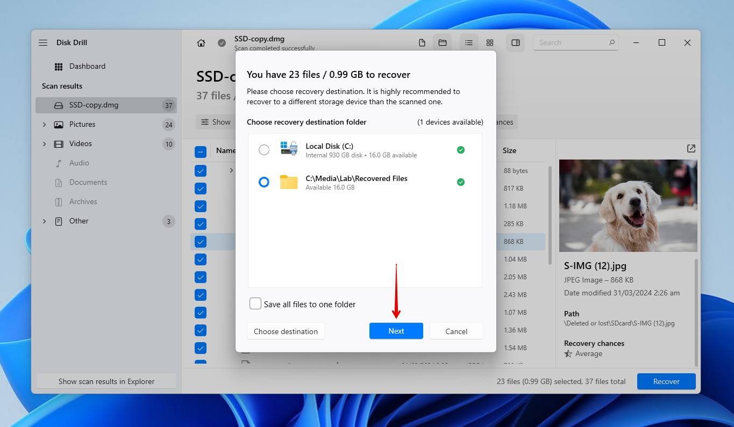Click Next in recovery dialog
Screen dimensions: 734x427
(396, 331)
